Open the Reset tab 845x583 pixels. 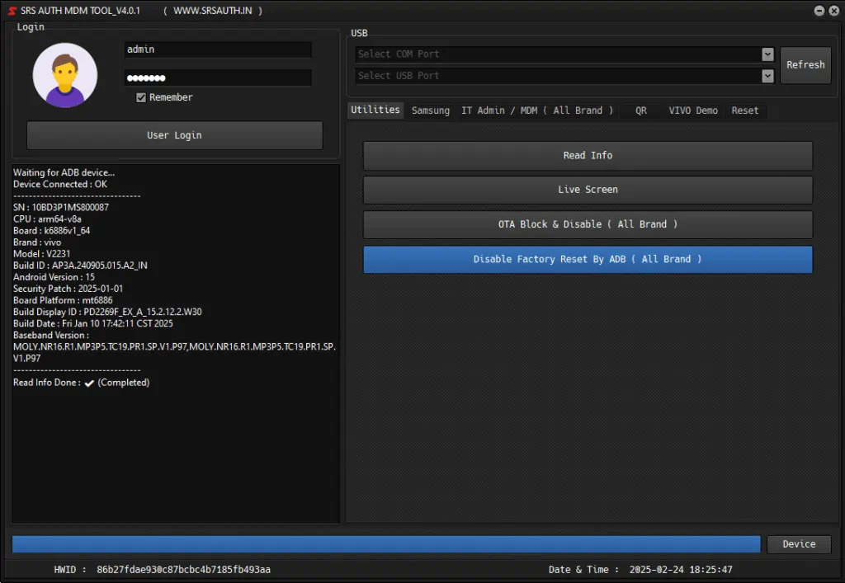click(x=745, y=110)
